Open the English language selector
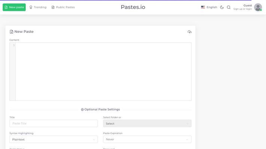The image size is (266, 149). (x=209, y=7)
